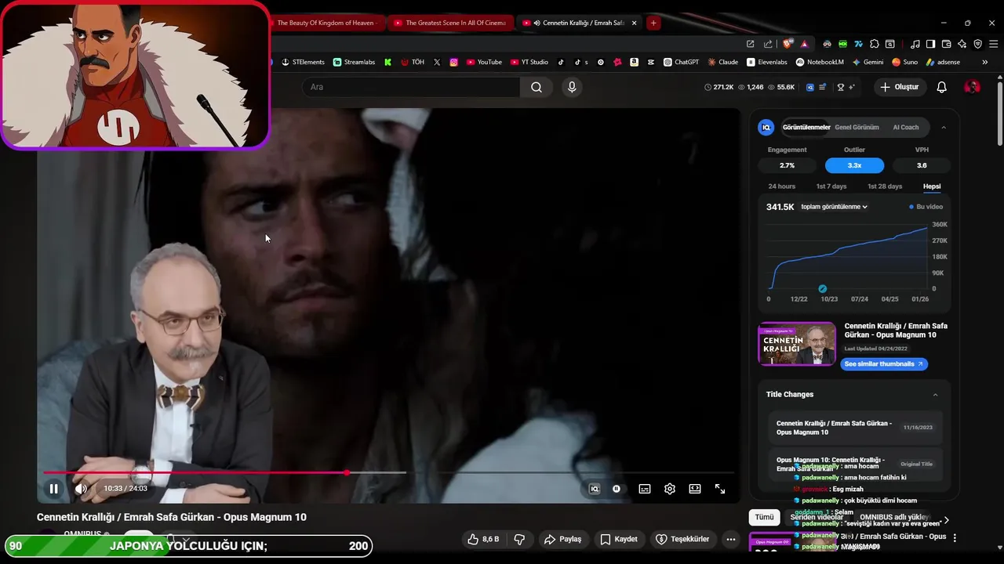Open more actions menu beside Teşekkürler
This screenshot has height=564, width=1004.
(731, 539)
